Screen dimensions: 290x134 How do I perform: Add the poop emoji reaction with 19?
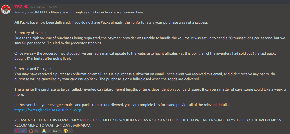point(34,131)
